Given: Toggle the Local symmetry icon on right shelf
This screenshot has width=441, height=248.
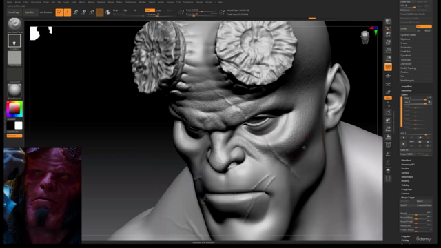Looking at the screenshot, I should coord(388,84).
